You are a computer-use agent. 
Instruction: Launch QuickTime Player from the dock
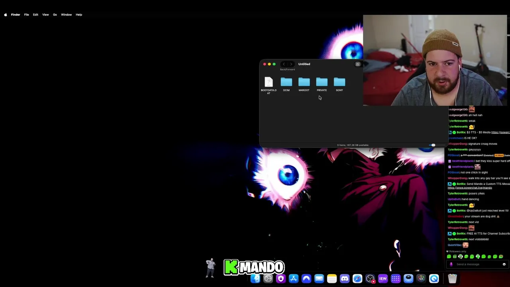pos(434,279)
